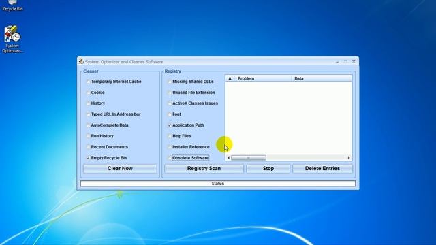The height and width of the screenshot is (245, 436).
Task: Click the application icon in the title bar
Action: (x=81, y=61)
